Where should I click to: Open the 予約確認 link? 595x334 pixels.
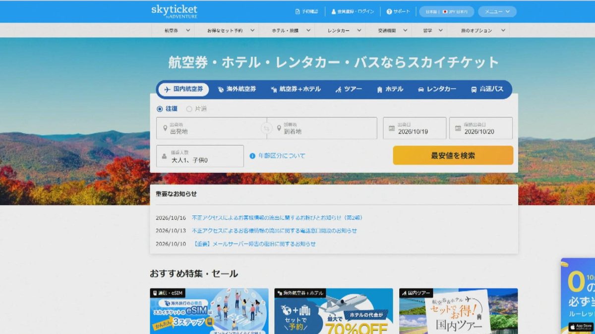tap(306, 11)
